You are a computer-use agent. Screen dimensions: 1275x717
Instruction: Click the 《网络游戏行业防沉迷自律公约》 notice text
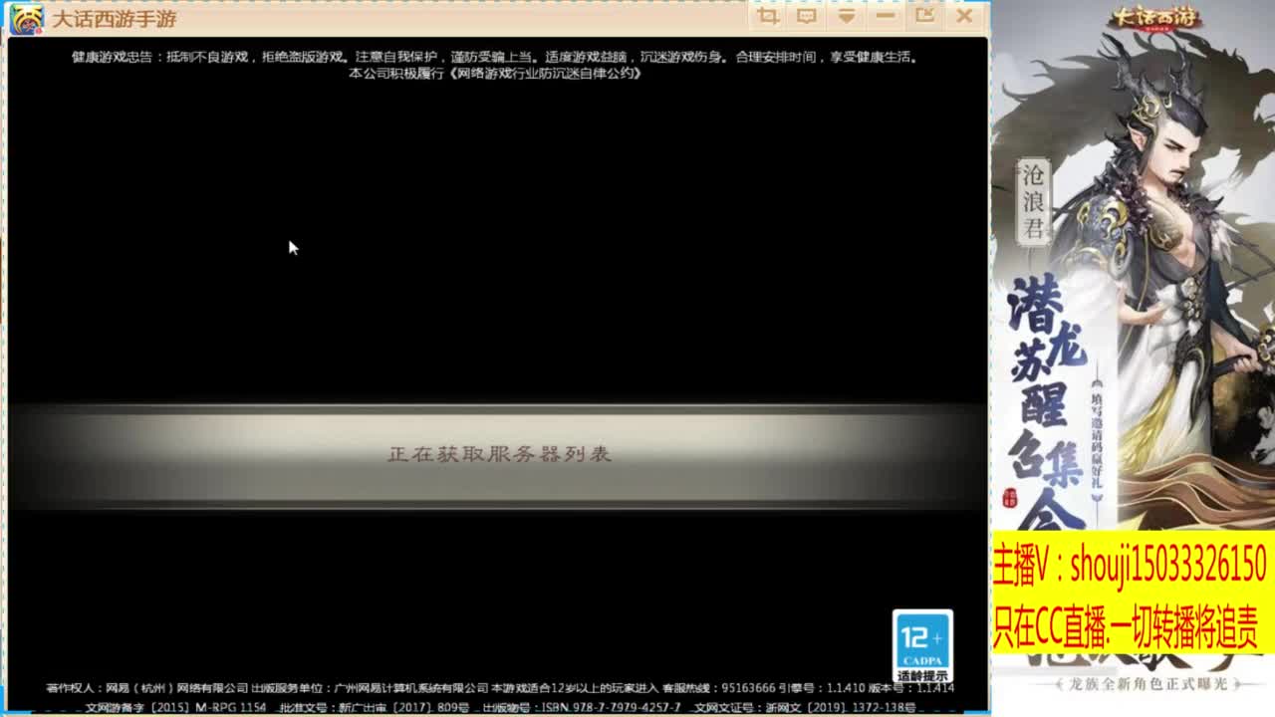[545, 73]
